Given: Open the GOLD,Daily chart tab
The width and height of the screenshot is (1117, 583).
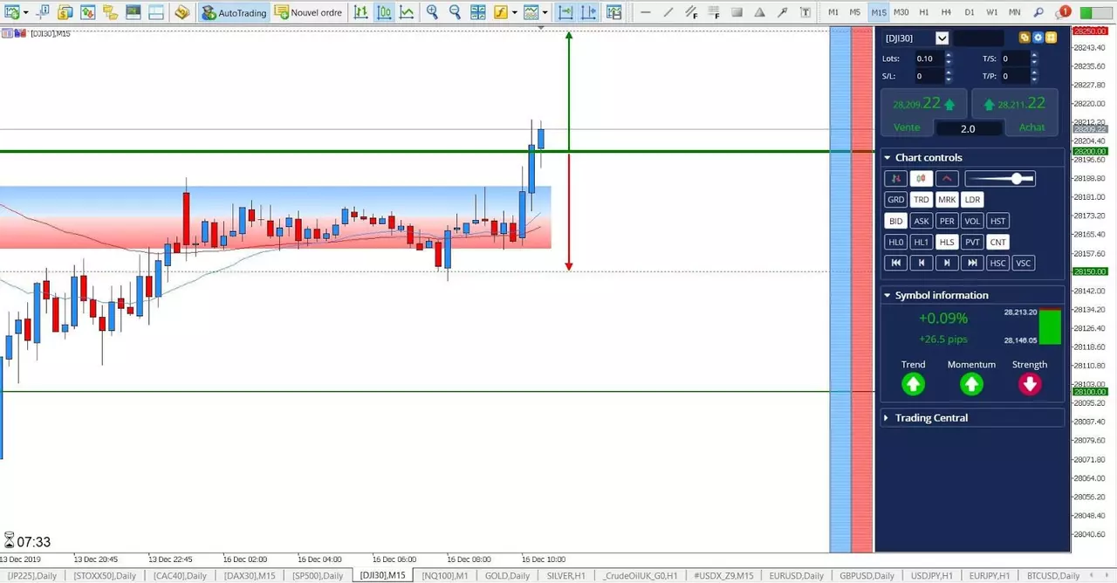Looking at the screenshot, I should click(507, 576).
